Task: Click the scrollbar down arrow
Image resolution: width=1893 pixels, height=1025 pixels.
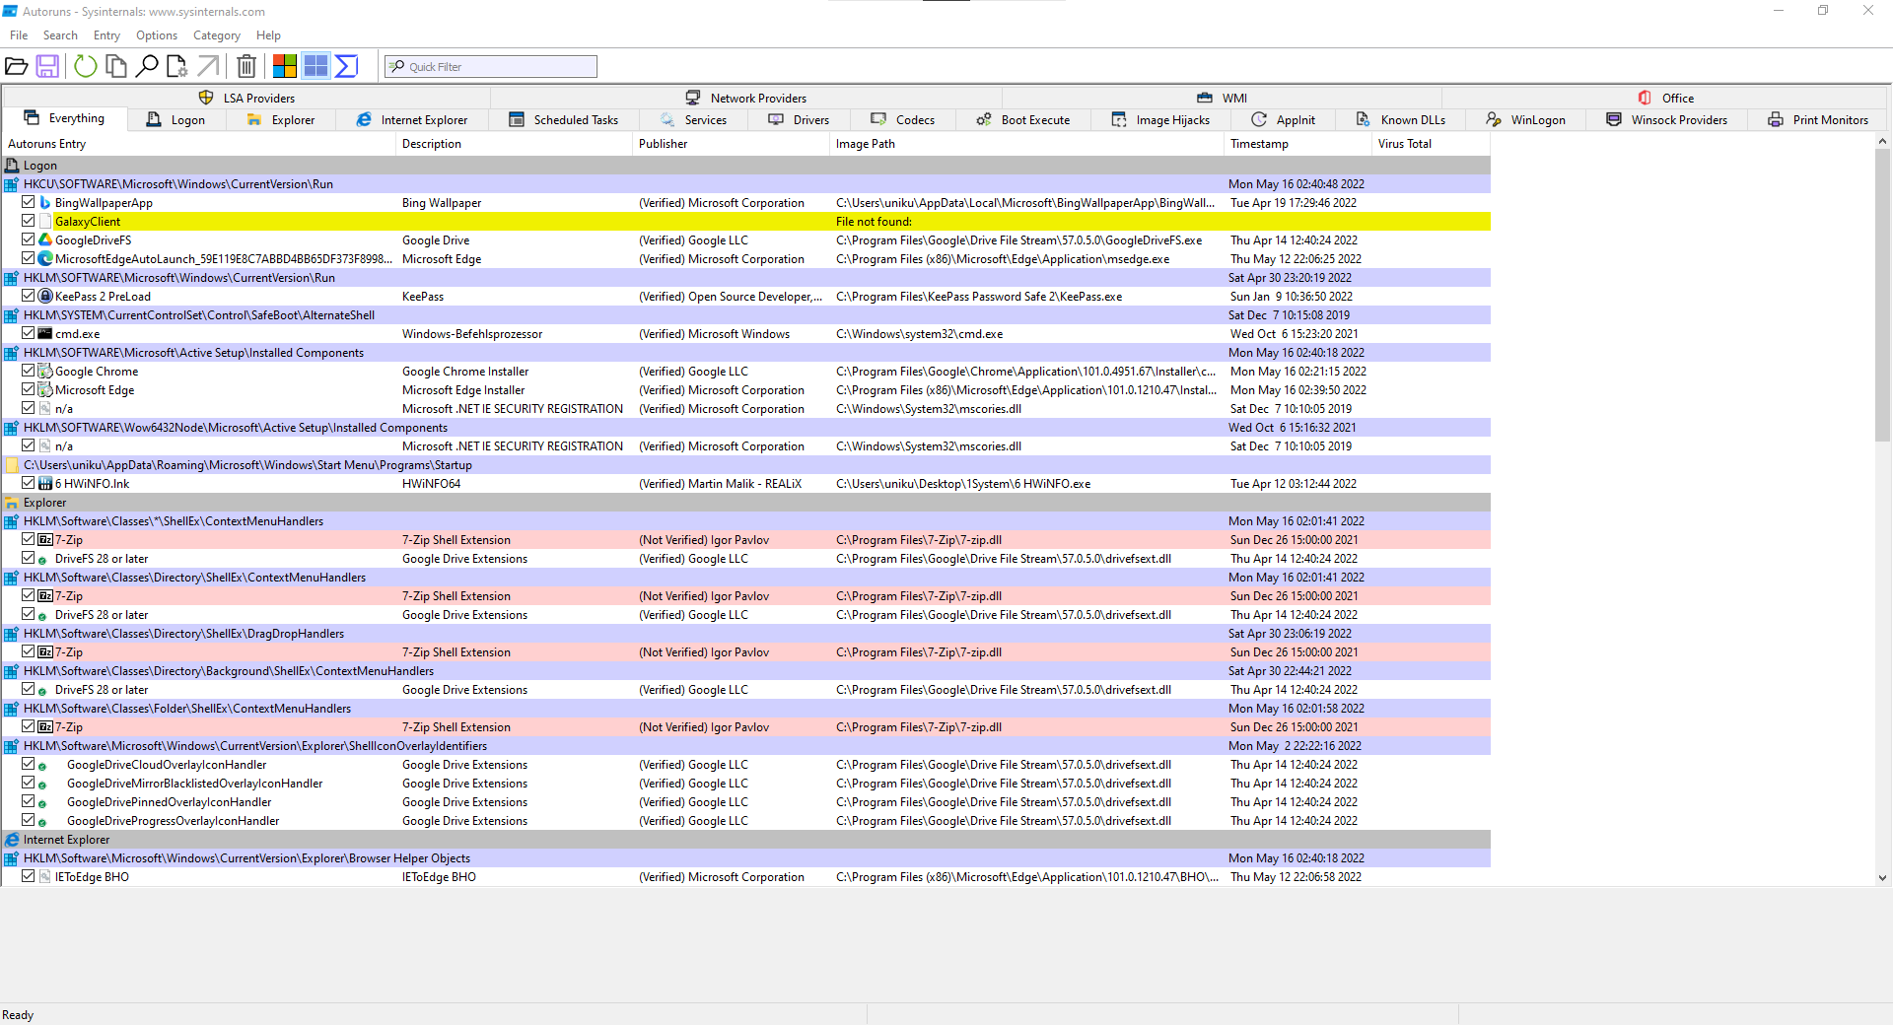Action: click(x=1882, y=877)
